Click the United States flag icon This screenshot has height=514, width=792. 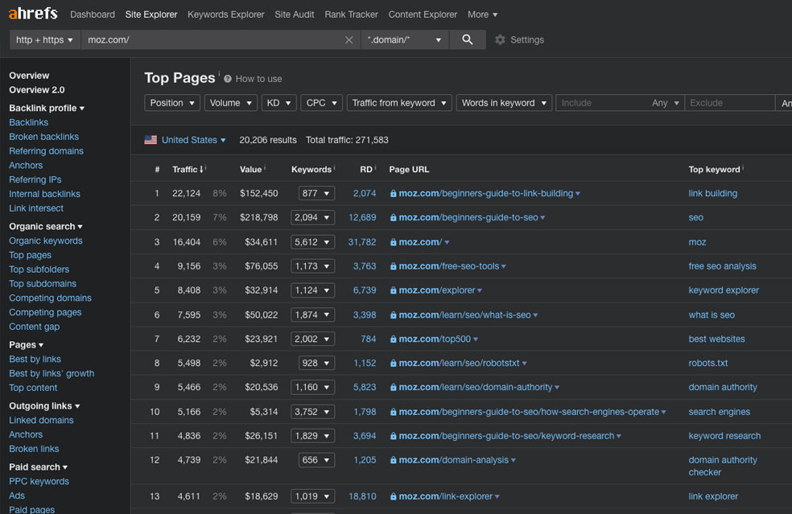(x=151, y=140)
